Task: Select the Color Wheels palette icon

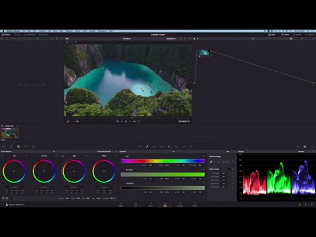Action: [18, 146]
